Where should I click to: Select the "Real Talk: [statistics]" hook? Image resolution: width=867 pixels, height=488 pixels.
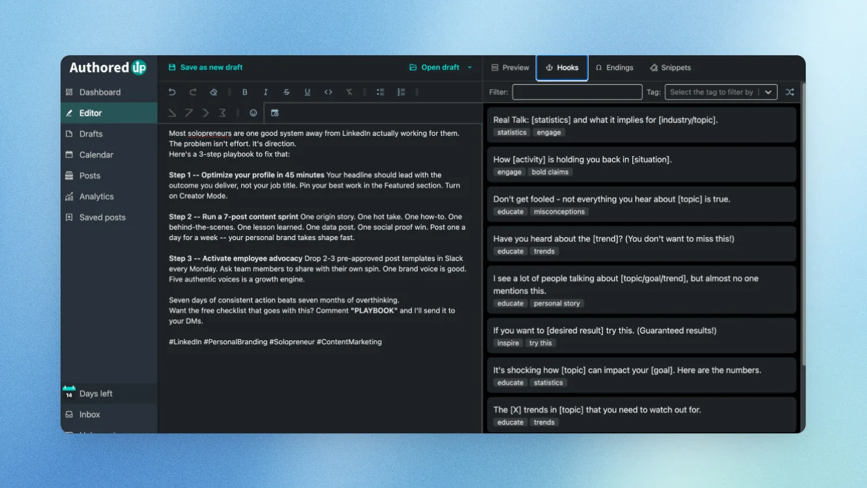[x=641, y=125]
